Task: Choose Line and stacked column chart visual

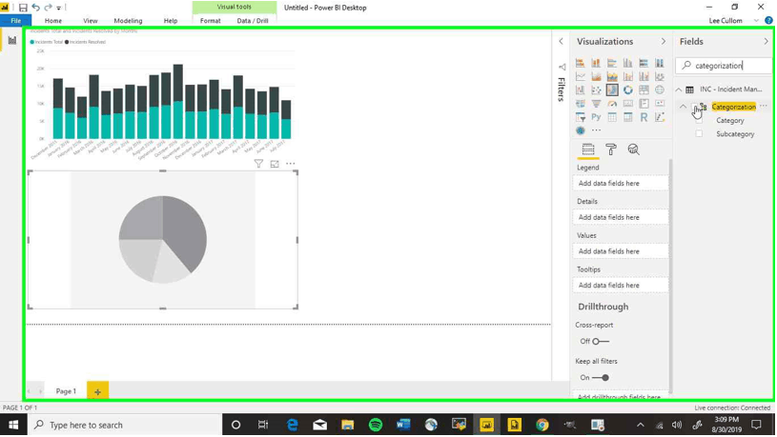Action: (628, 77)
